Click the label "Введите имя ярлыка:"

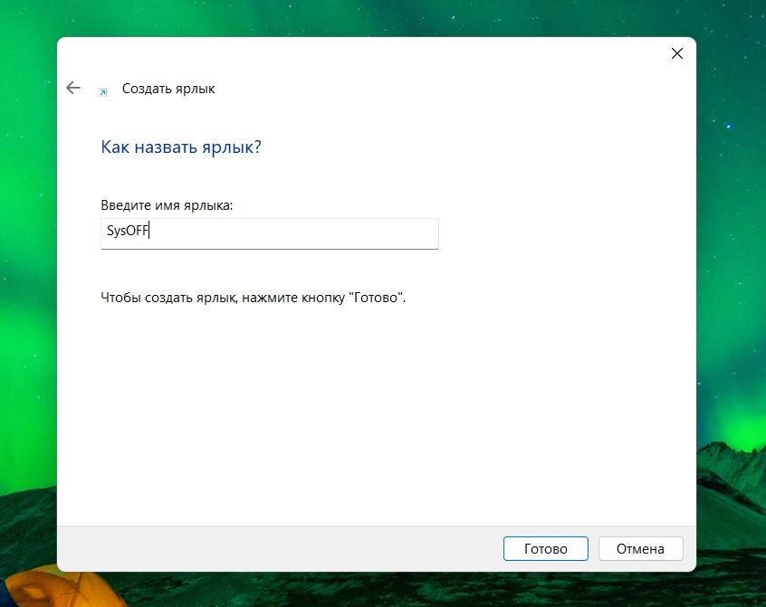[167, 204]
